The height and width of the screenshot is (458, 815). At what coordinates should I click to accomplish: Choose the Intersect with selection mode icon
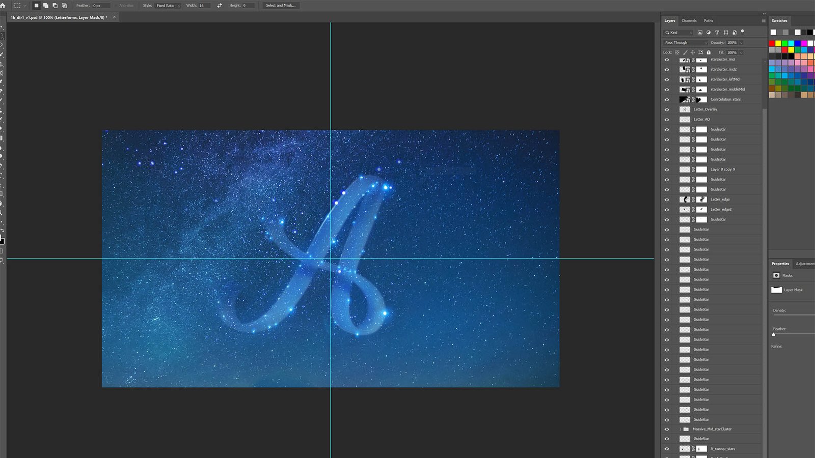64,6
